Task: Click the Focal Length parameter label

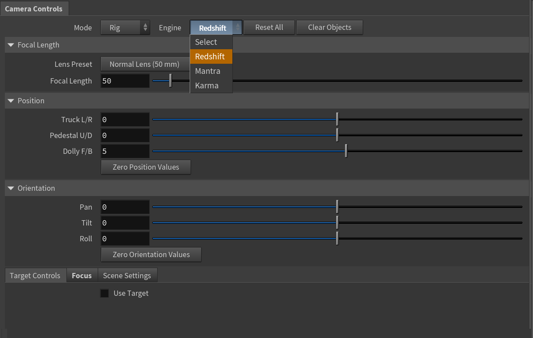Action: [x=71, y=81]
